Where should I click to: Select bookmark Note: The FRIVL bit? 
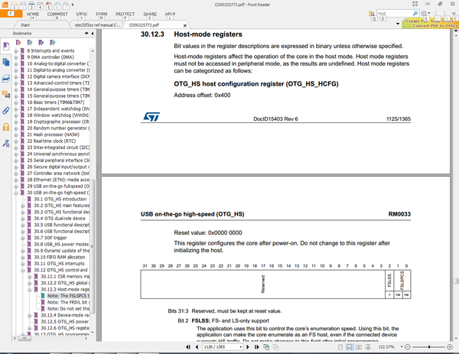pyautogui.click(x=69, y=302)
